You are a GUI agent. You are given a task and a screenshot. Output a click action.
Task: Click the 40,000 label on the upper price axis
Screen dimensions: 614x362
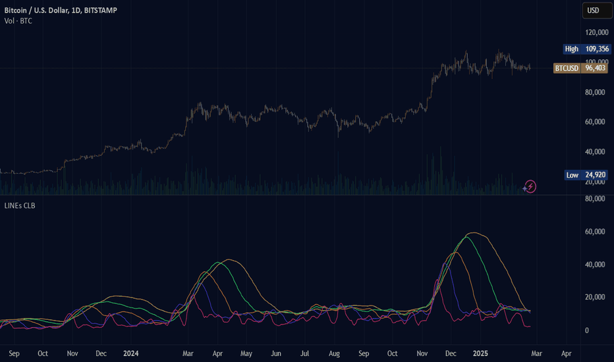click(595, 151)
